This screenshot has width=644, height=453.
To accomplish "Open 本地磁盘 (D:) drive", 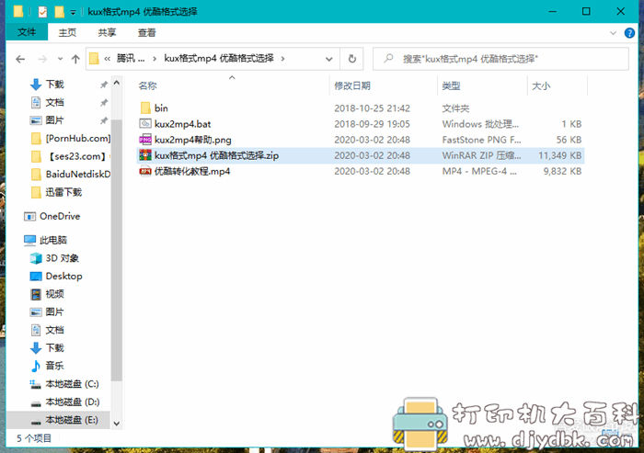I will [x=73, y=402].
